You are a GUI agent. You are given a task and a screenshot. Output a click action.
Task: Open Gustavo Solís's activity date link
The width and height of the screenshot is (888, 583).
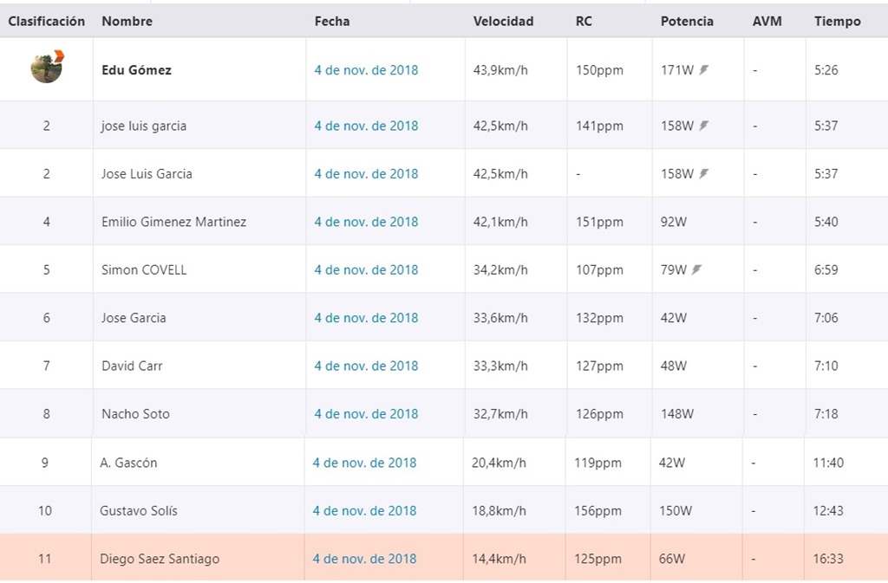pos(364,510)
